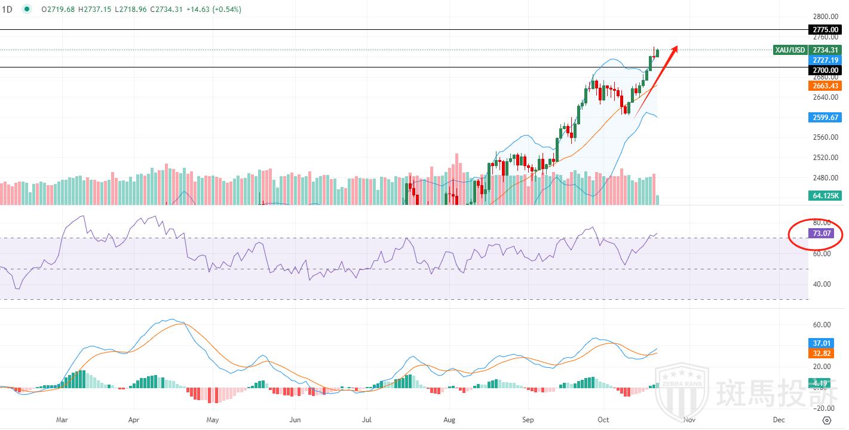Open the 1D interval selector
The height and width of the screenshot is (430, 849).
[9, 10]
